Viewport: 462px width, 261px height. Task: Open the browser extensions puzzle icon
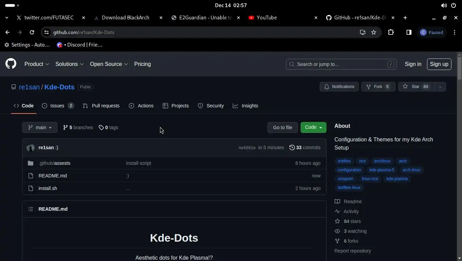391,32
